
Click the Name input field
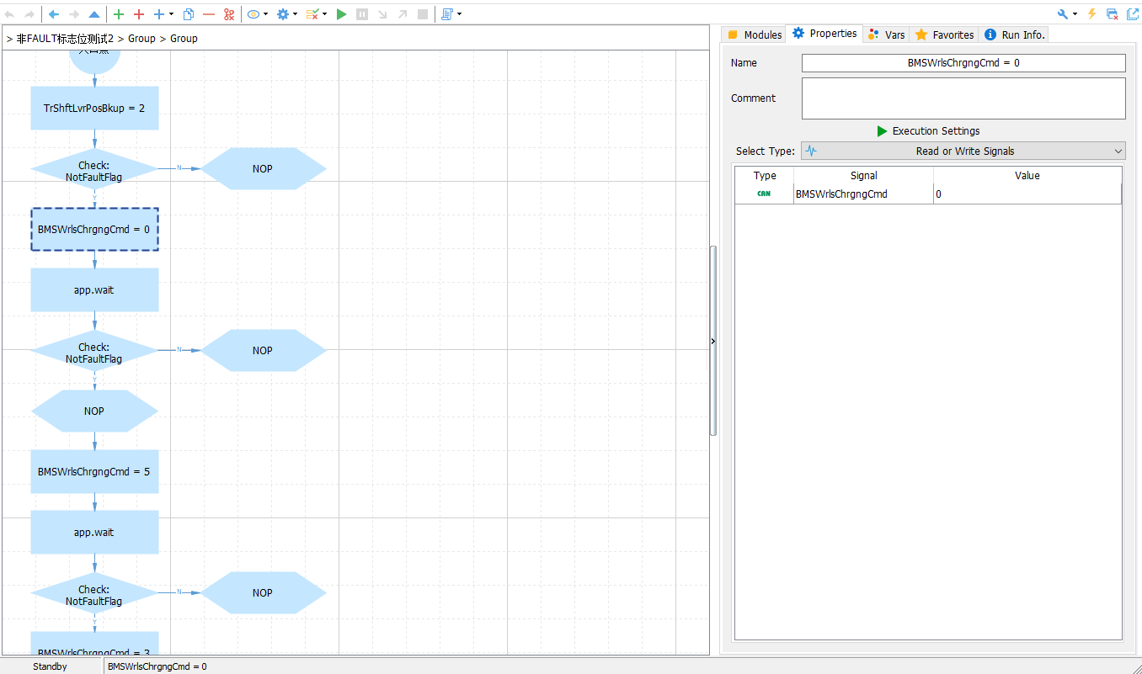click(963, 63)
